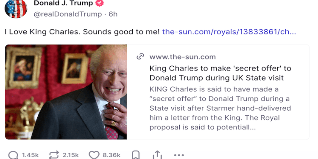The width and height of the screenshot is (318, 159).
Task: Click the 1.45k replies count
Action: [30, 155]
